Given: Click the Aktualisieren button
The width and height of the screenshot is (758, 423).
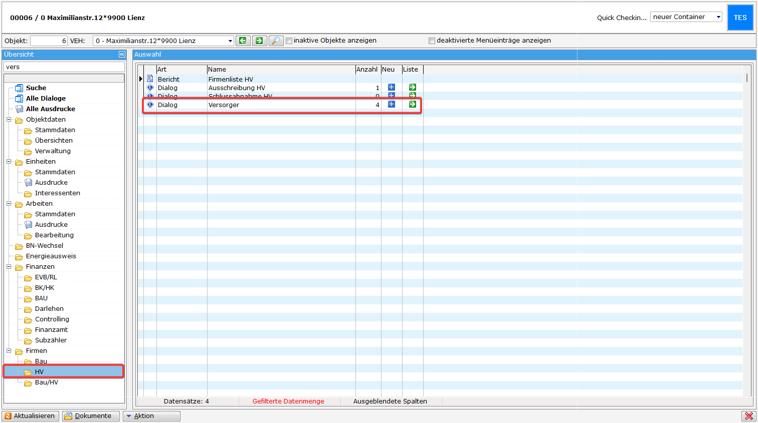Looking at the screenshot, I should (30, 416).
